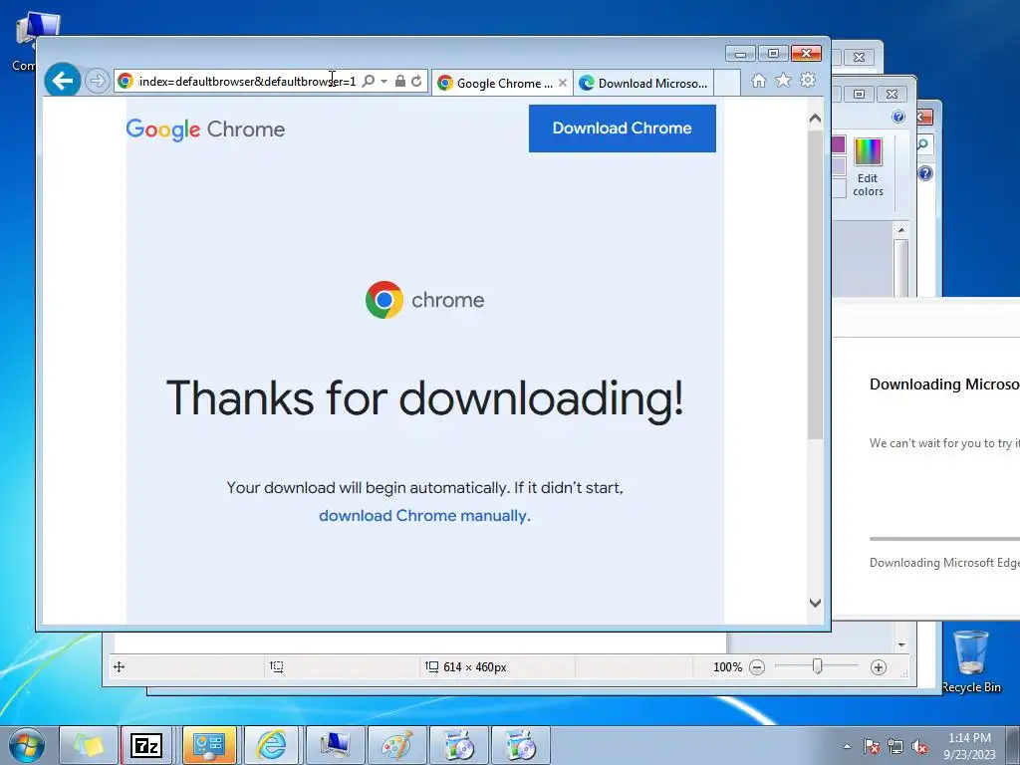
Task: Open Favorites with the star icon
Action: point(783,80)
